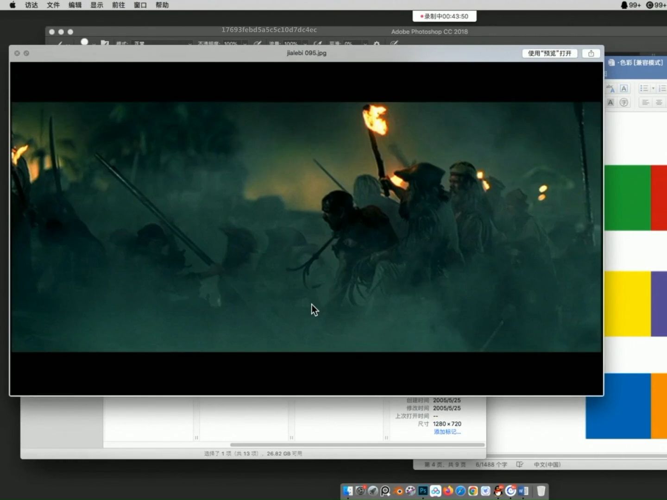Open System Preferences from the Dock
This screenshot has height=500, width=667.
[x=360, y=491]
